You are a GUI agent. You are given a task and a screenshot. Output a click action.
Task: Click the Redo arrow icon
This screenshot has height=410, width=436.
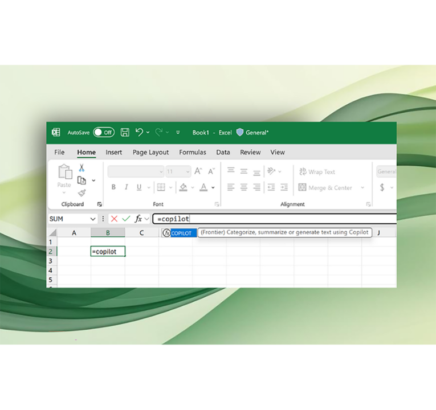pyautogui.click(x=159, y=132)
